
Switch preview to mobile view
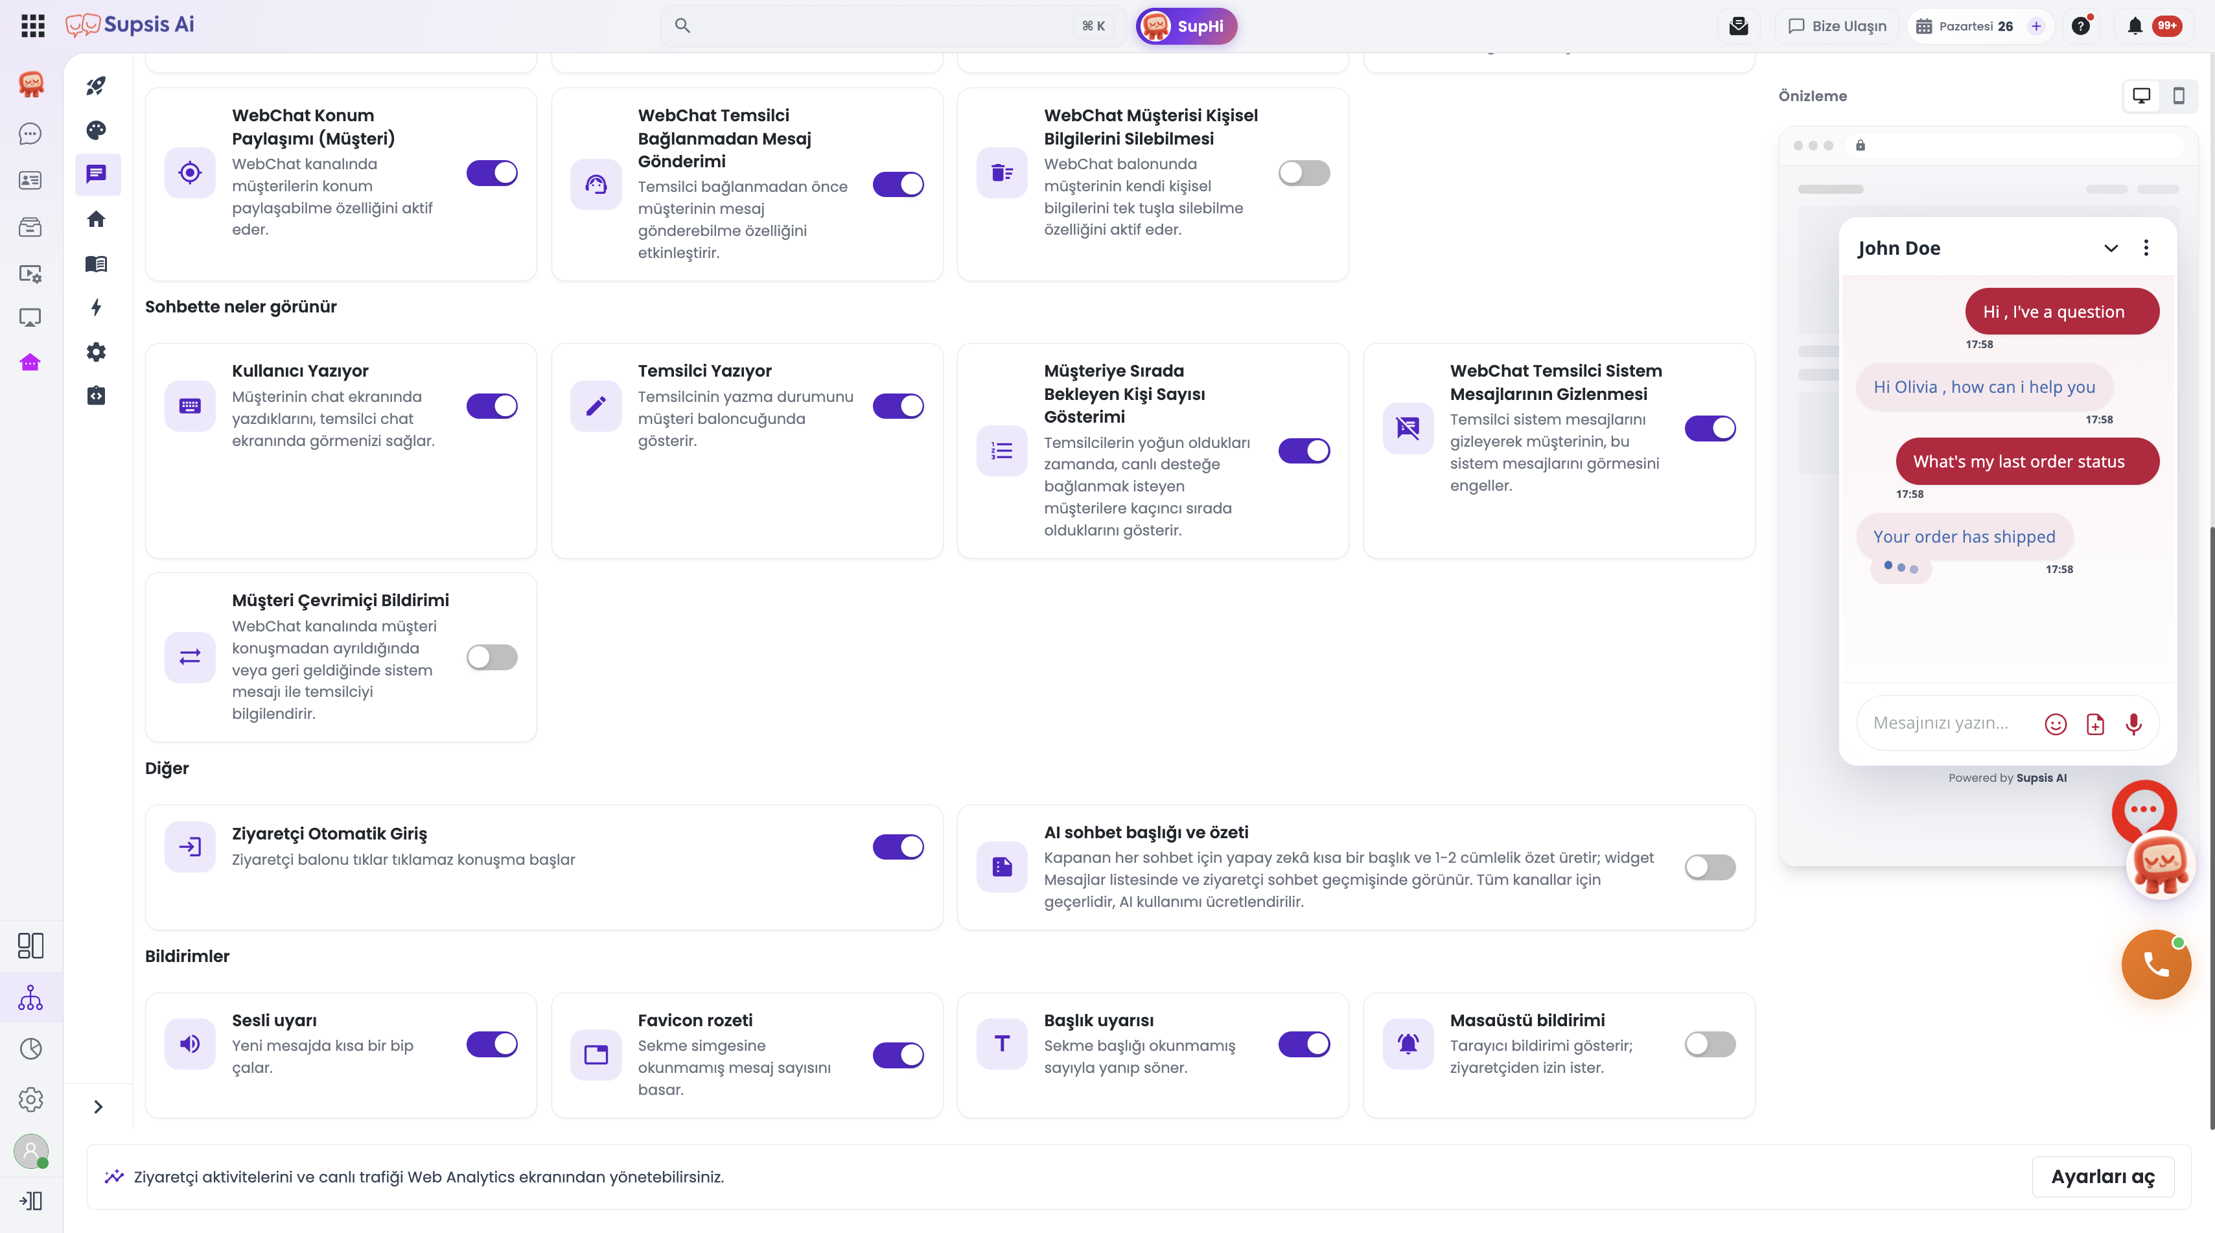[2178, 95]
